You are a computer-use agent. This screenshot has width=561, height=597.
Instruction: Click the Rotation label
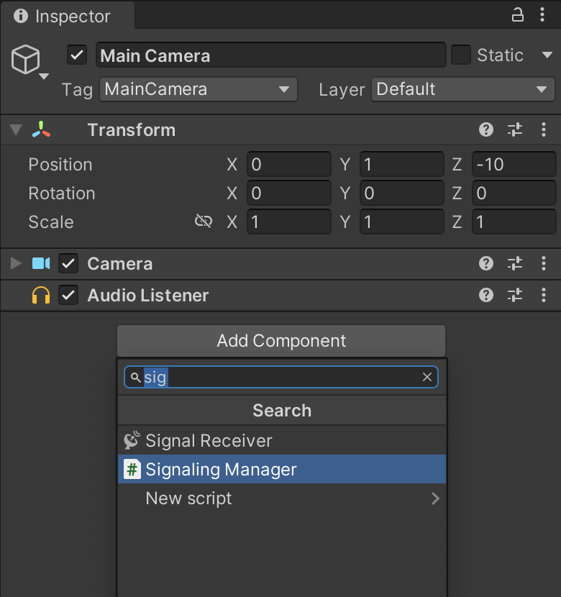62,193
